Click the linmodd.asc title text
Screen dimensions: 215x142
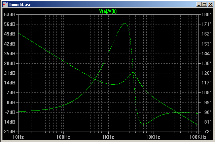(x=20, y=5)
